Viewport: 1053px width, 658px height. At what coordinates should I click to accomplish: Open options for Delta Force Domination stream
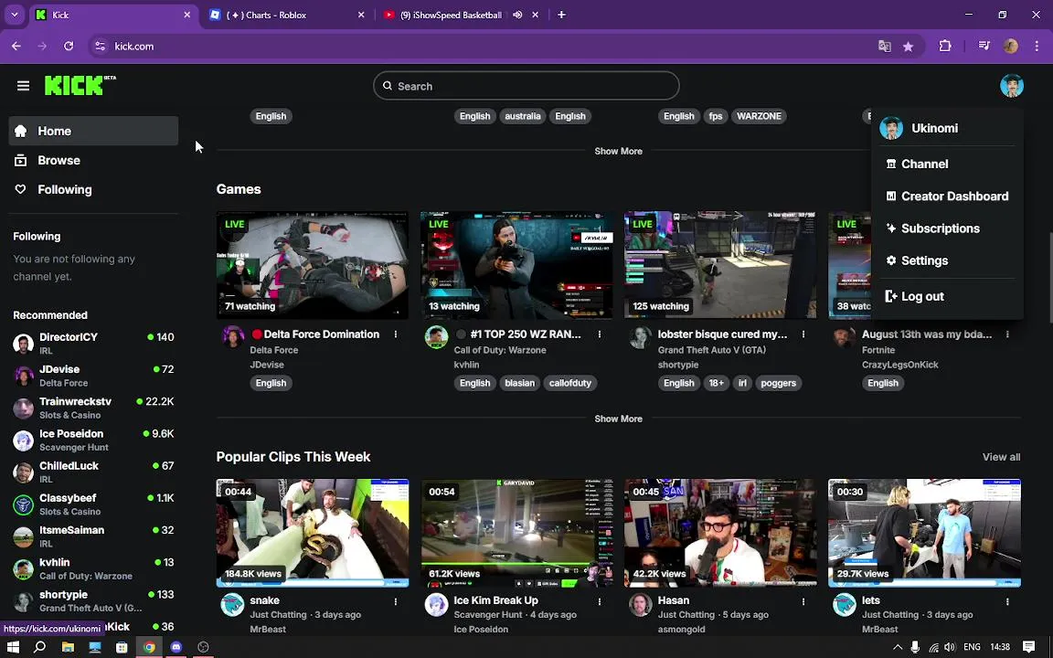(x=396, y=334)
